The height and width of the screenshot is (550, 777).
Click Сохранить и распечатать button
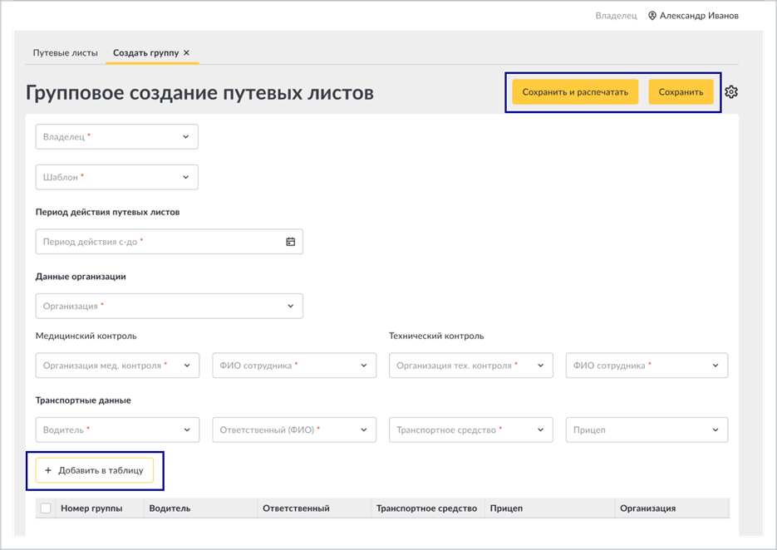[x=575, y=92]
